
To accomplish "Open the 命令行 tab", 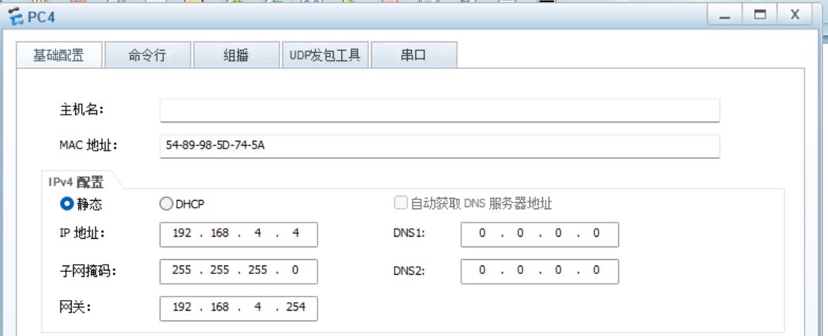I will 147,56.
